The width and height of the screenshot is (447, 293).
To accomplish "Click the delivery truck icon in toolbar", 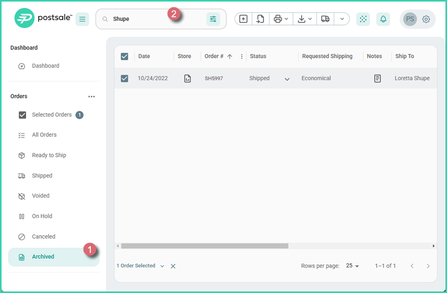I will click(325, 19).
